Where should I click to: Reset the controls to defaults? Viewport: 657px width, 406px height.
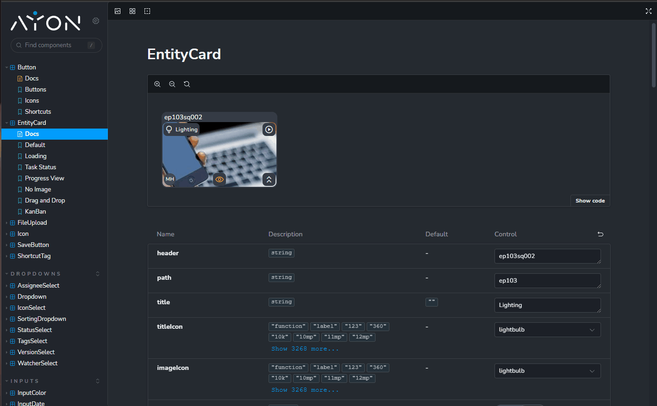(601, 234)
